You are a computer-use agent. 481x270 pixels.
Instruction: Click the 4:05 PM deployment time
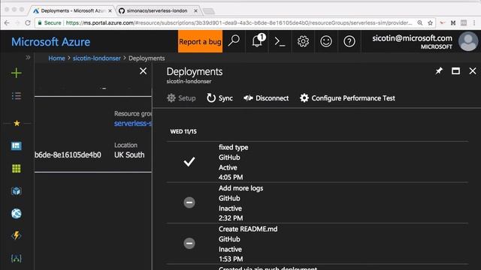pos(231,177)
